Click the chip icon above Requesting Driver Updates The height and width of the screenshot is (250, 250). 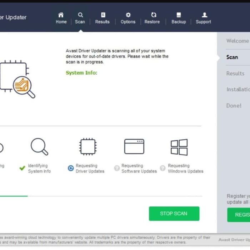[88, 147]
